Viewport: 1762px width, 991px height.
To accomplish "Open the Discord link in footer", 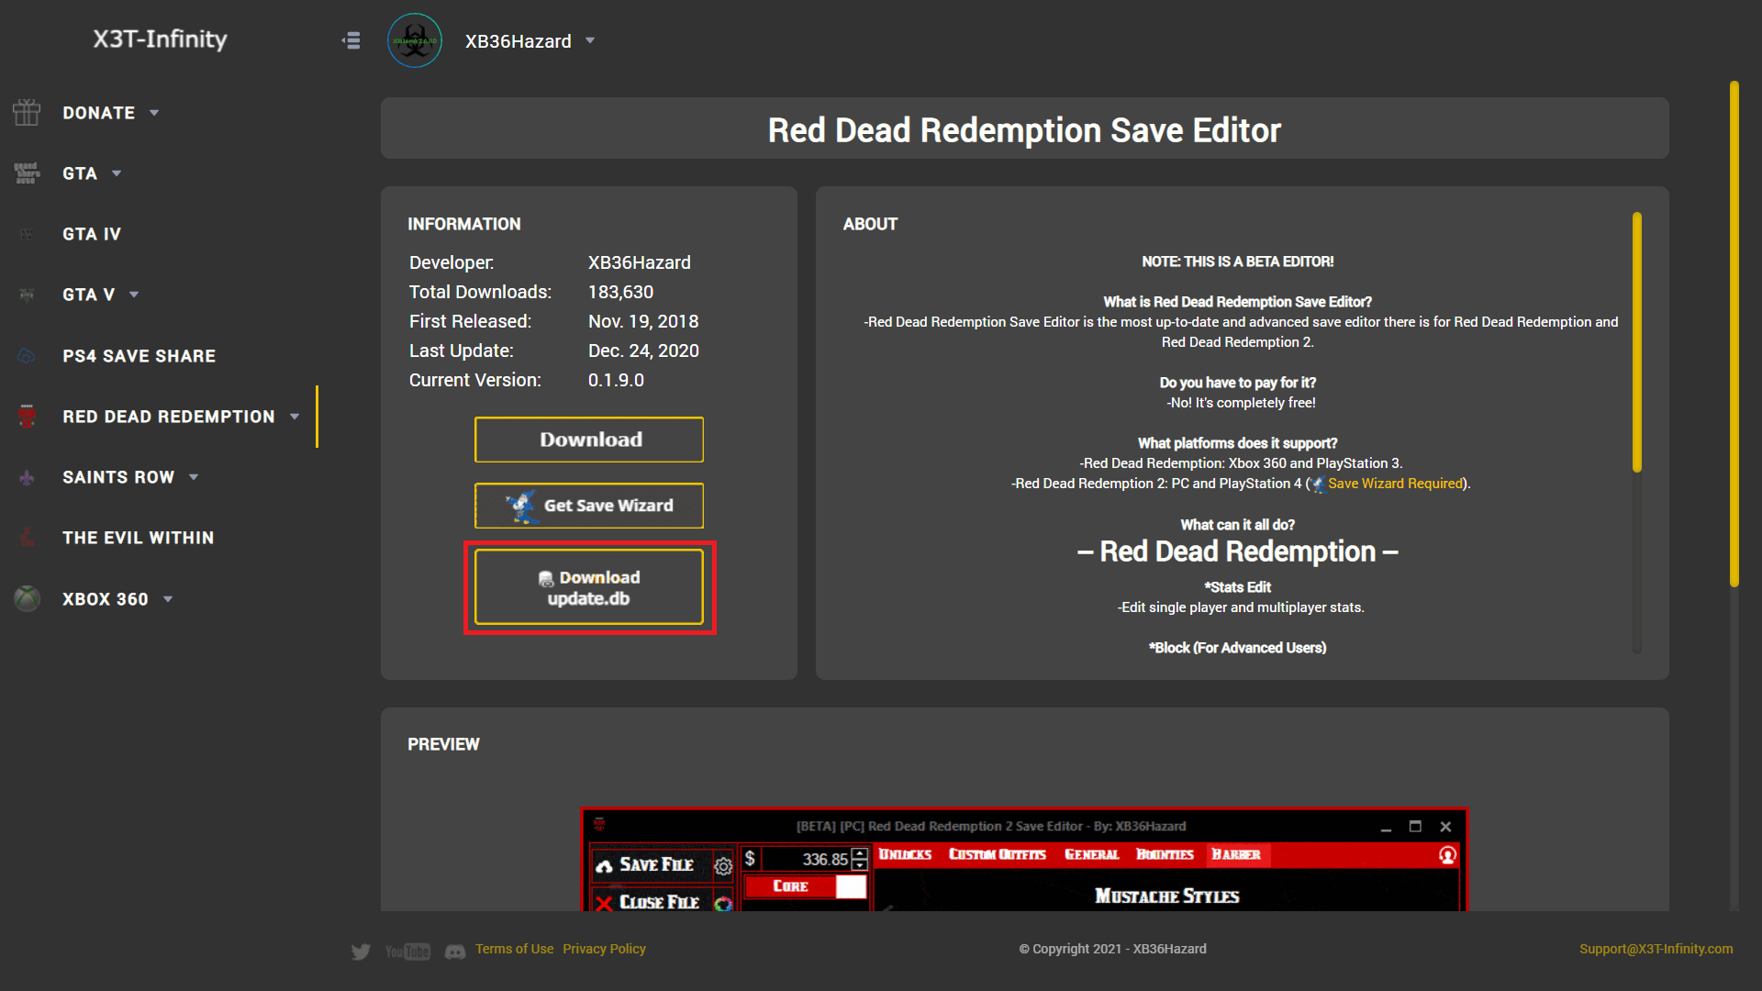I will tap(455, 952).
